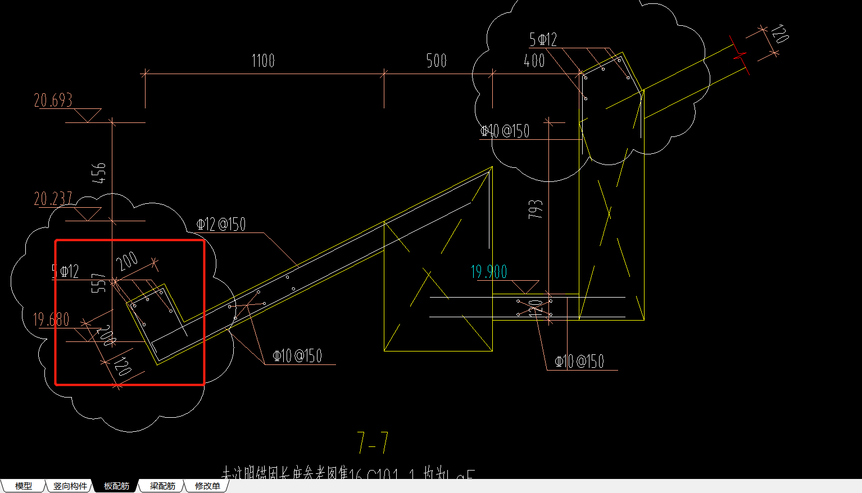Switch to the 模型 layout tab

click(x=24, y=486)
